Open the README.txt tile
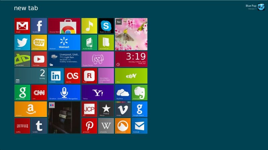Image resolution: width=268 pixels, height=150 pixels. pos(106,43)
